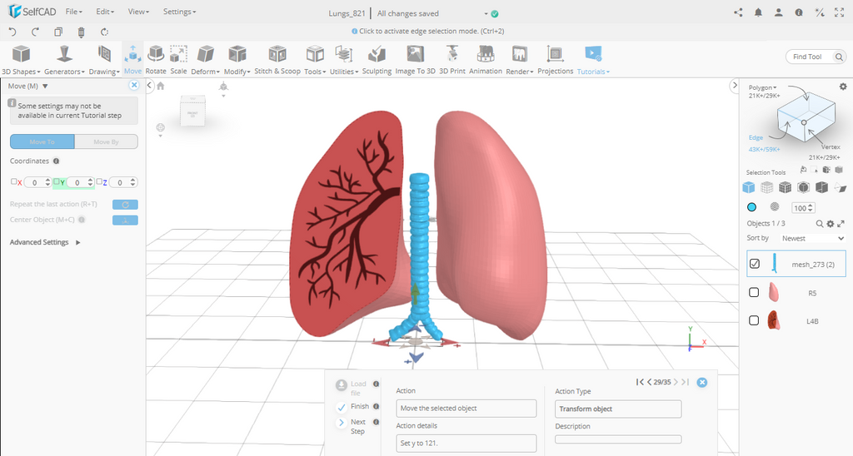Click the Scale tool icon
The height and width of the screenshot is (456, 853).
click(178, 58)
